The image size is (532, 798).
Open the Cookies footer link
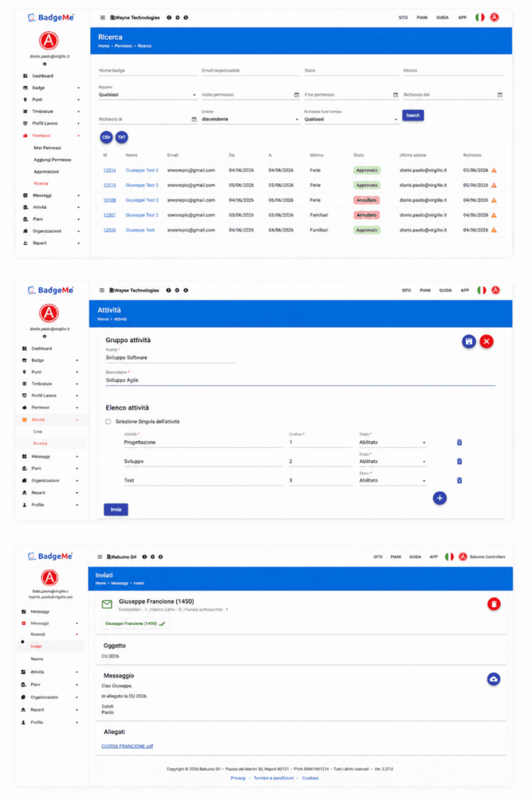(x=310, y=779)
